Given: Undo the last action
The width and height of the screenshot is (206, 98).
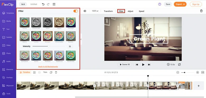Looking at the screenshot, I should 43,4.
